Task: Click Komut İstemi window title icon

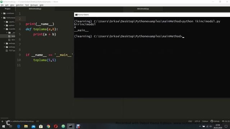Action: point(76,15)
